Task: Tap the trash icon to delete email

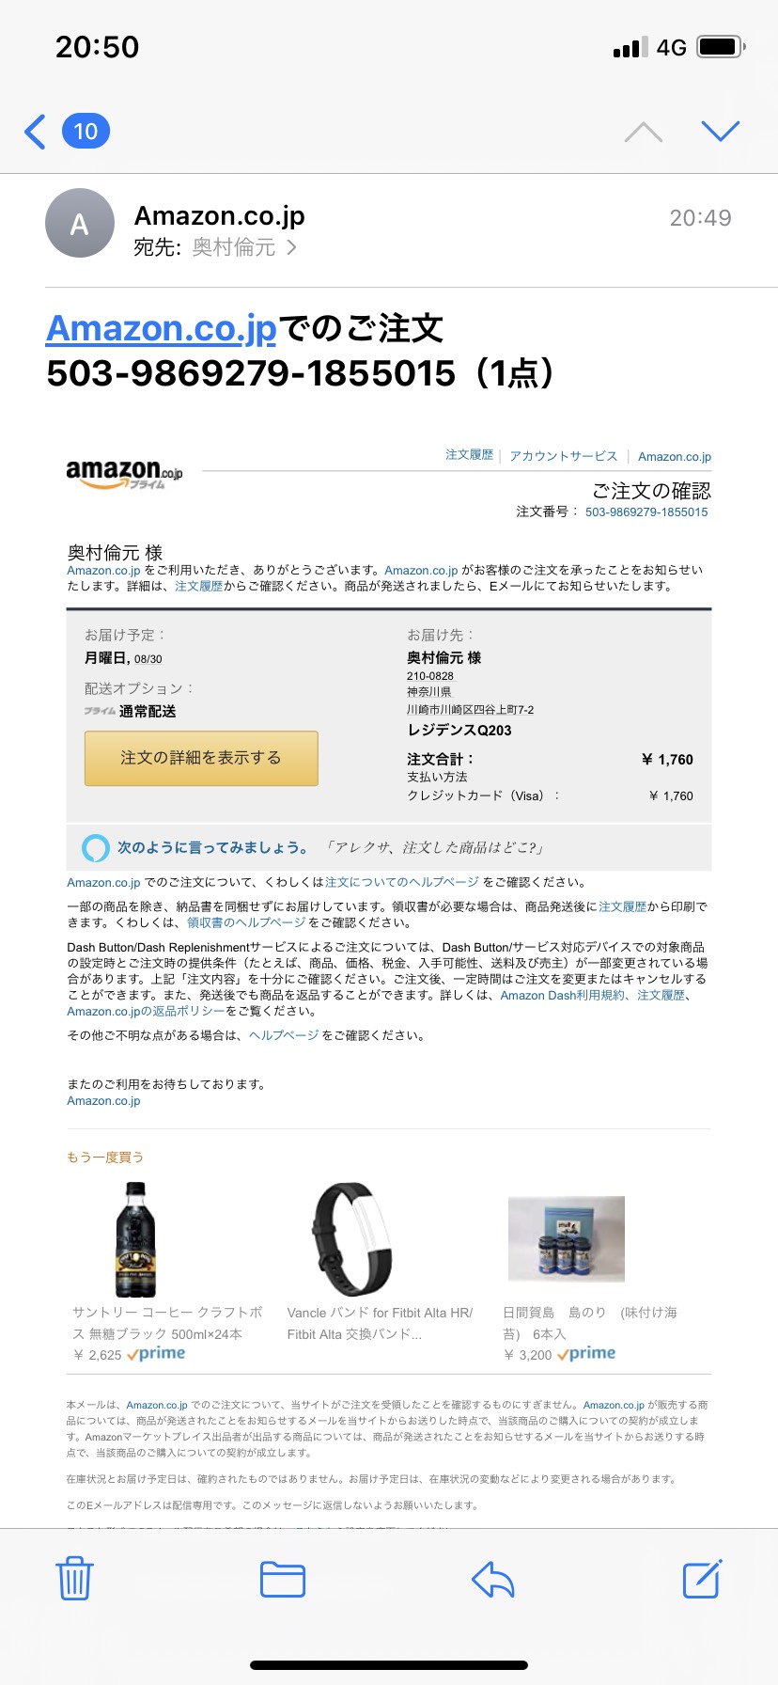Action: click(74, 1579)
